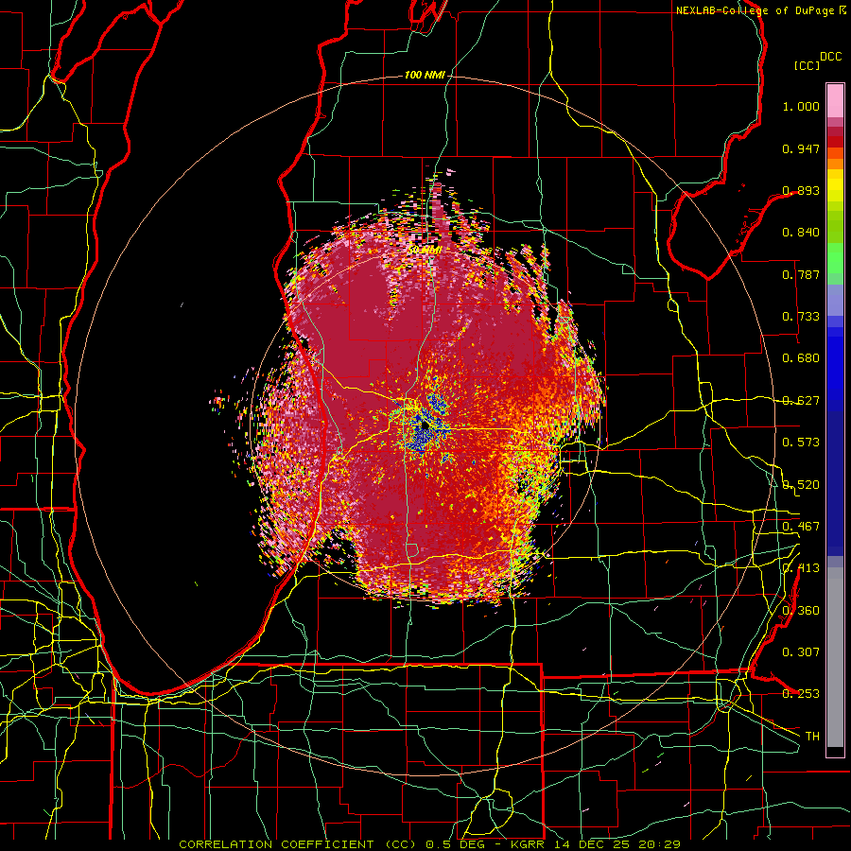Click the NEXLAB-College of DuPage credit text
The width and height of the screenshot is (851, 851).
(761, 10)
